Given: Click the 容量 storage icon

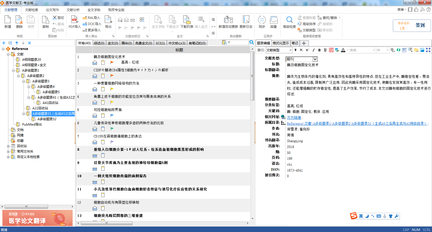Looking at the screenshot, I should point(274,20).
